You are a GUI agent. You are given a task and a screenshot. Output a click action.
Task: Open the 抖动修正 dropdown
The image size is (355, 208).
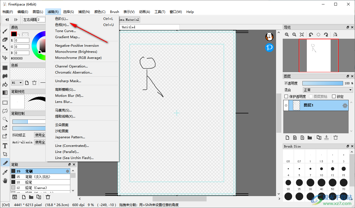[40, 135]
